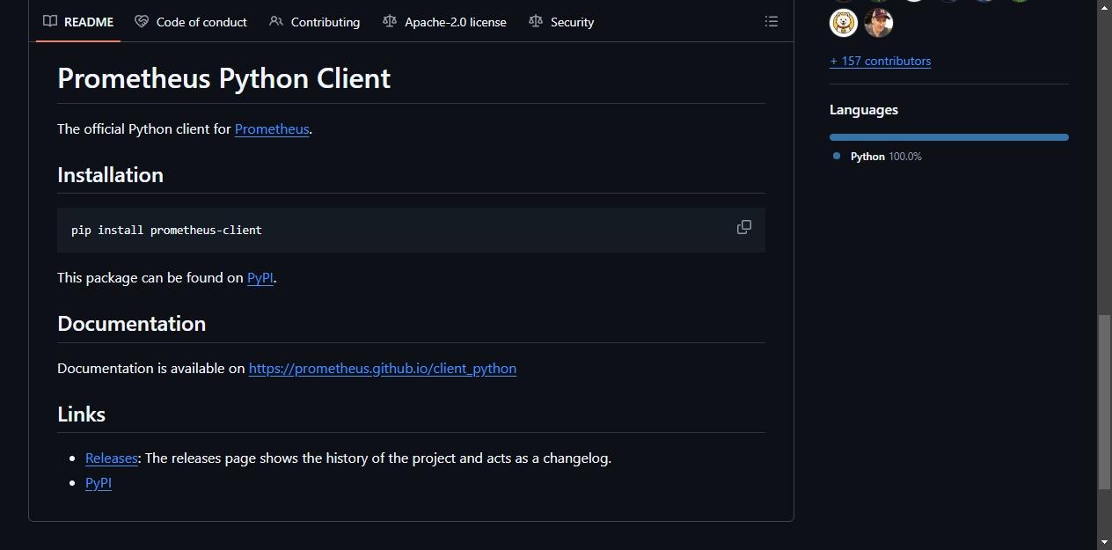Open the Contributing tab
Image resolution: width=1112 pixels, height=550 pixels.
(x=314, y=22)
